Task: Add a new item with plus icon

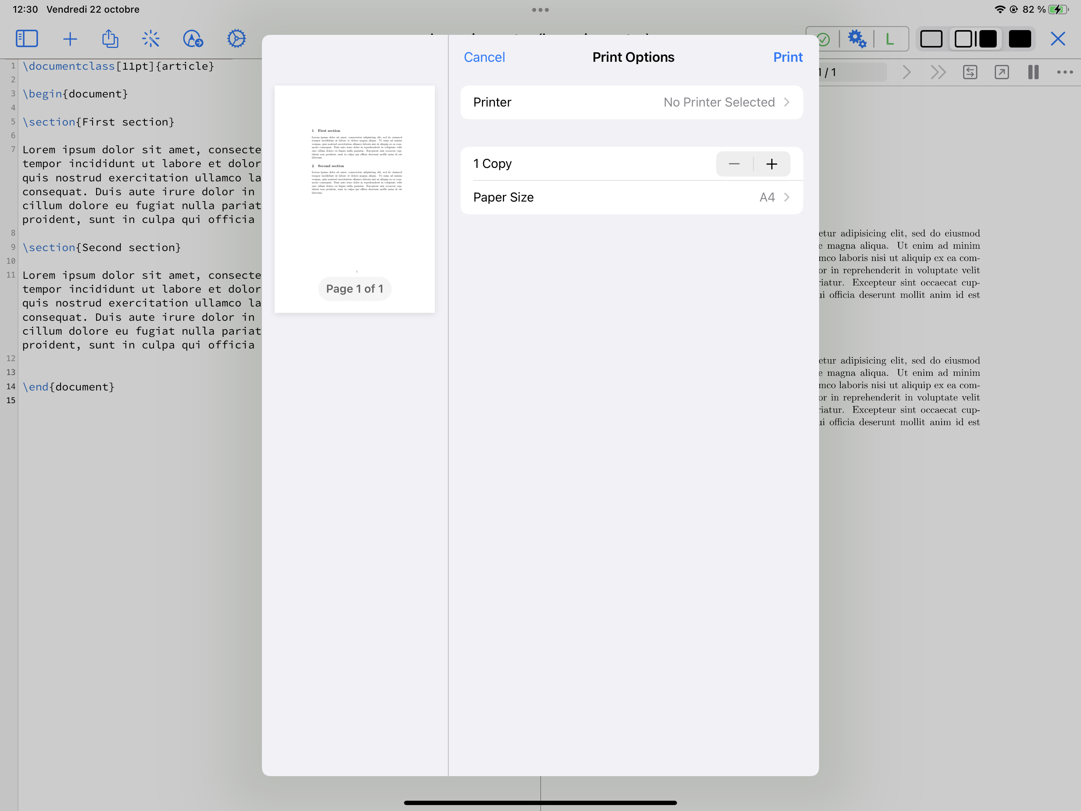Action: (70, 39)
